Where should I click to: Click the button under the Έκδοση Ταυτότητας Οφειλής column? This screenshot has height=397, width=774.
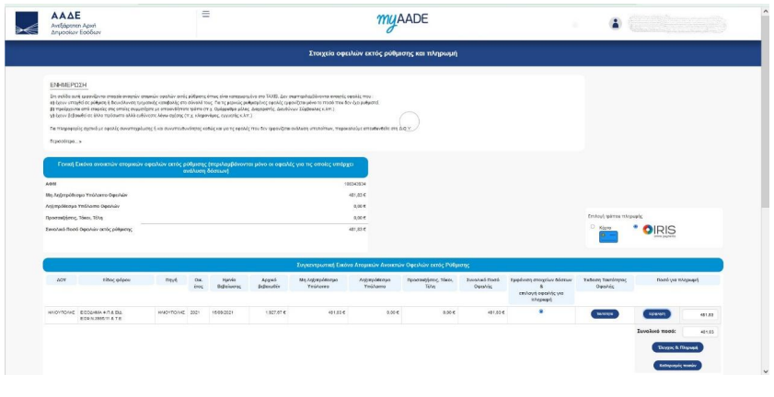tap(604, 312)
